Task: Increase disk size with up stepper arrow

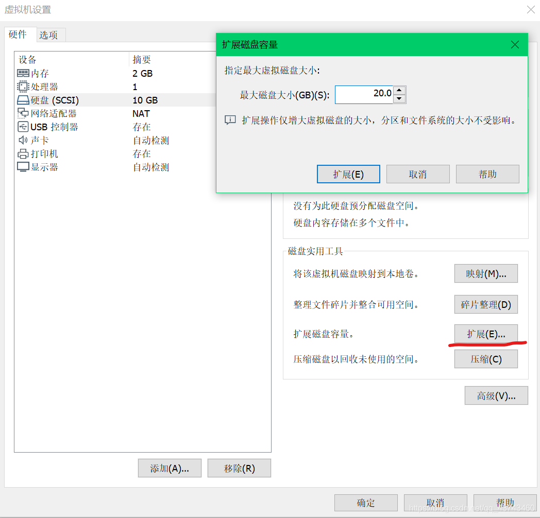Action: click(399, 90)
